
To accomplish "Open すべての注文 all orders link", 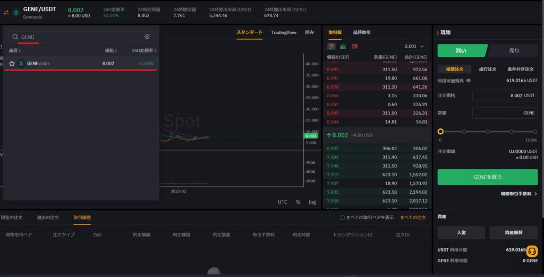I will coord(413,218).
